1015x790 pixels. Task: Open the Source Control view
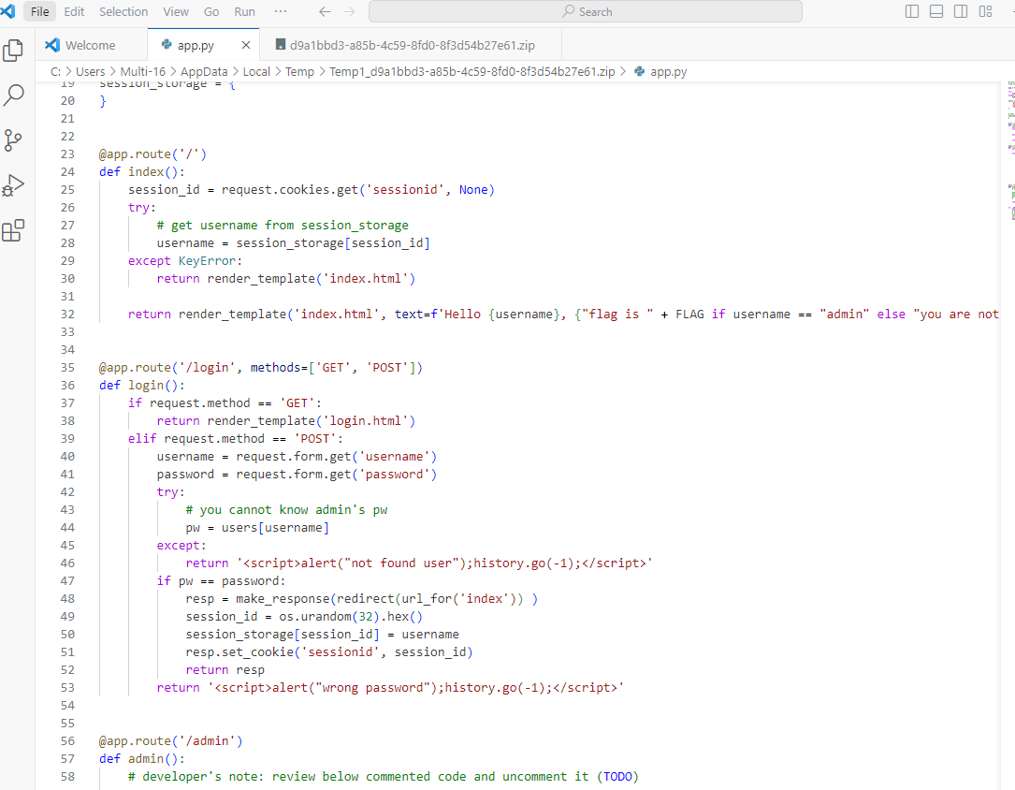tap(13, 139)
